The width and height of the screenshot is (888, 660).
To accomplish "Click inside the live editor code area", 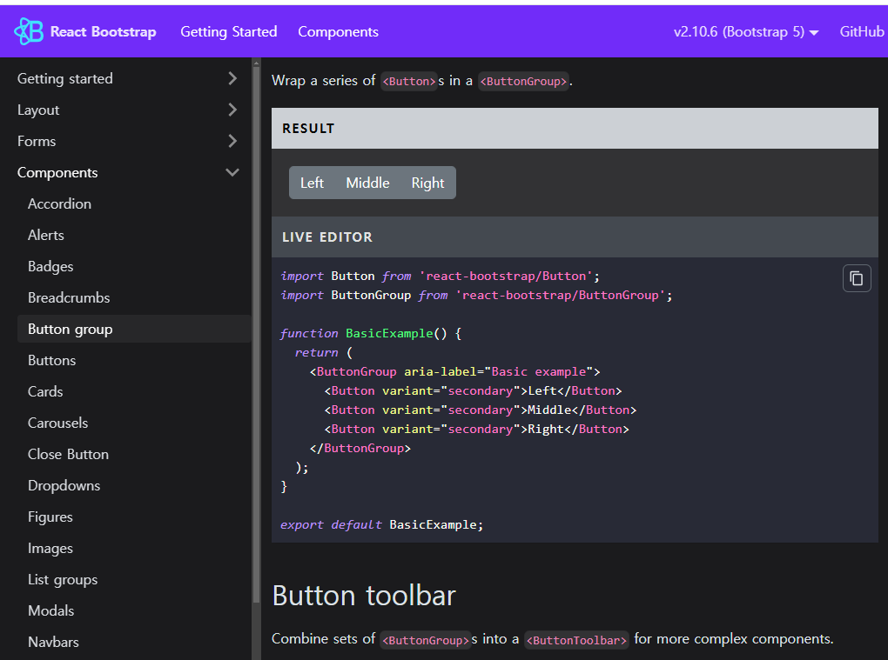I will (x=575, y=400).
